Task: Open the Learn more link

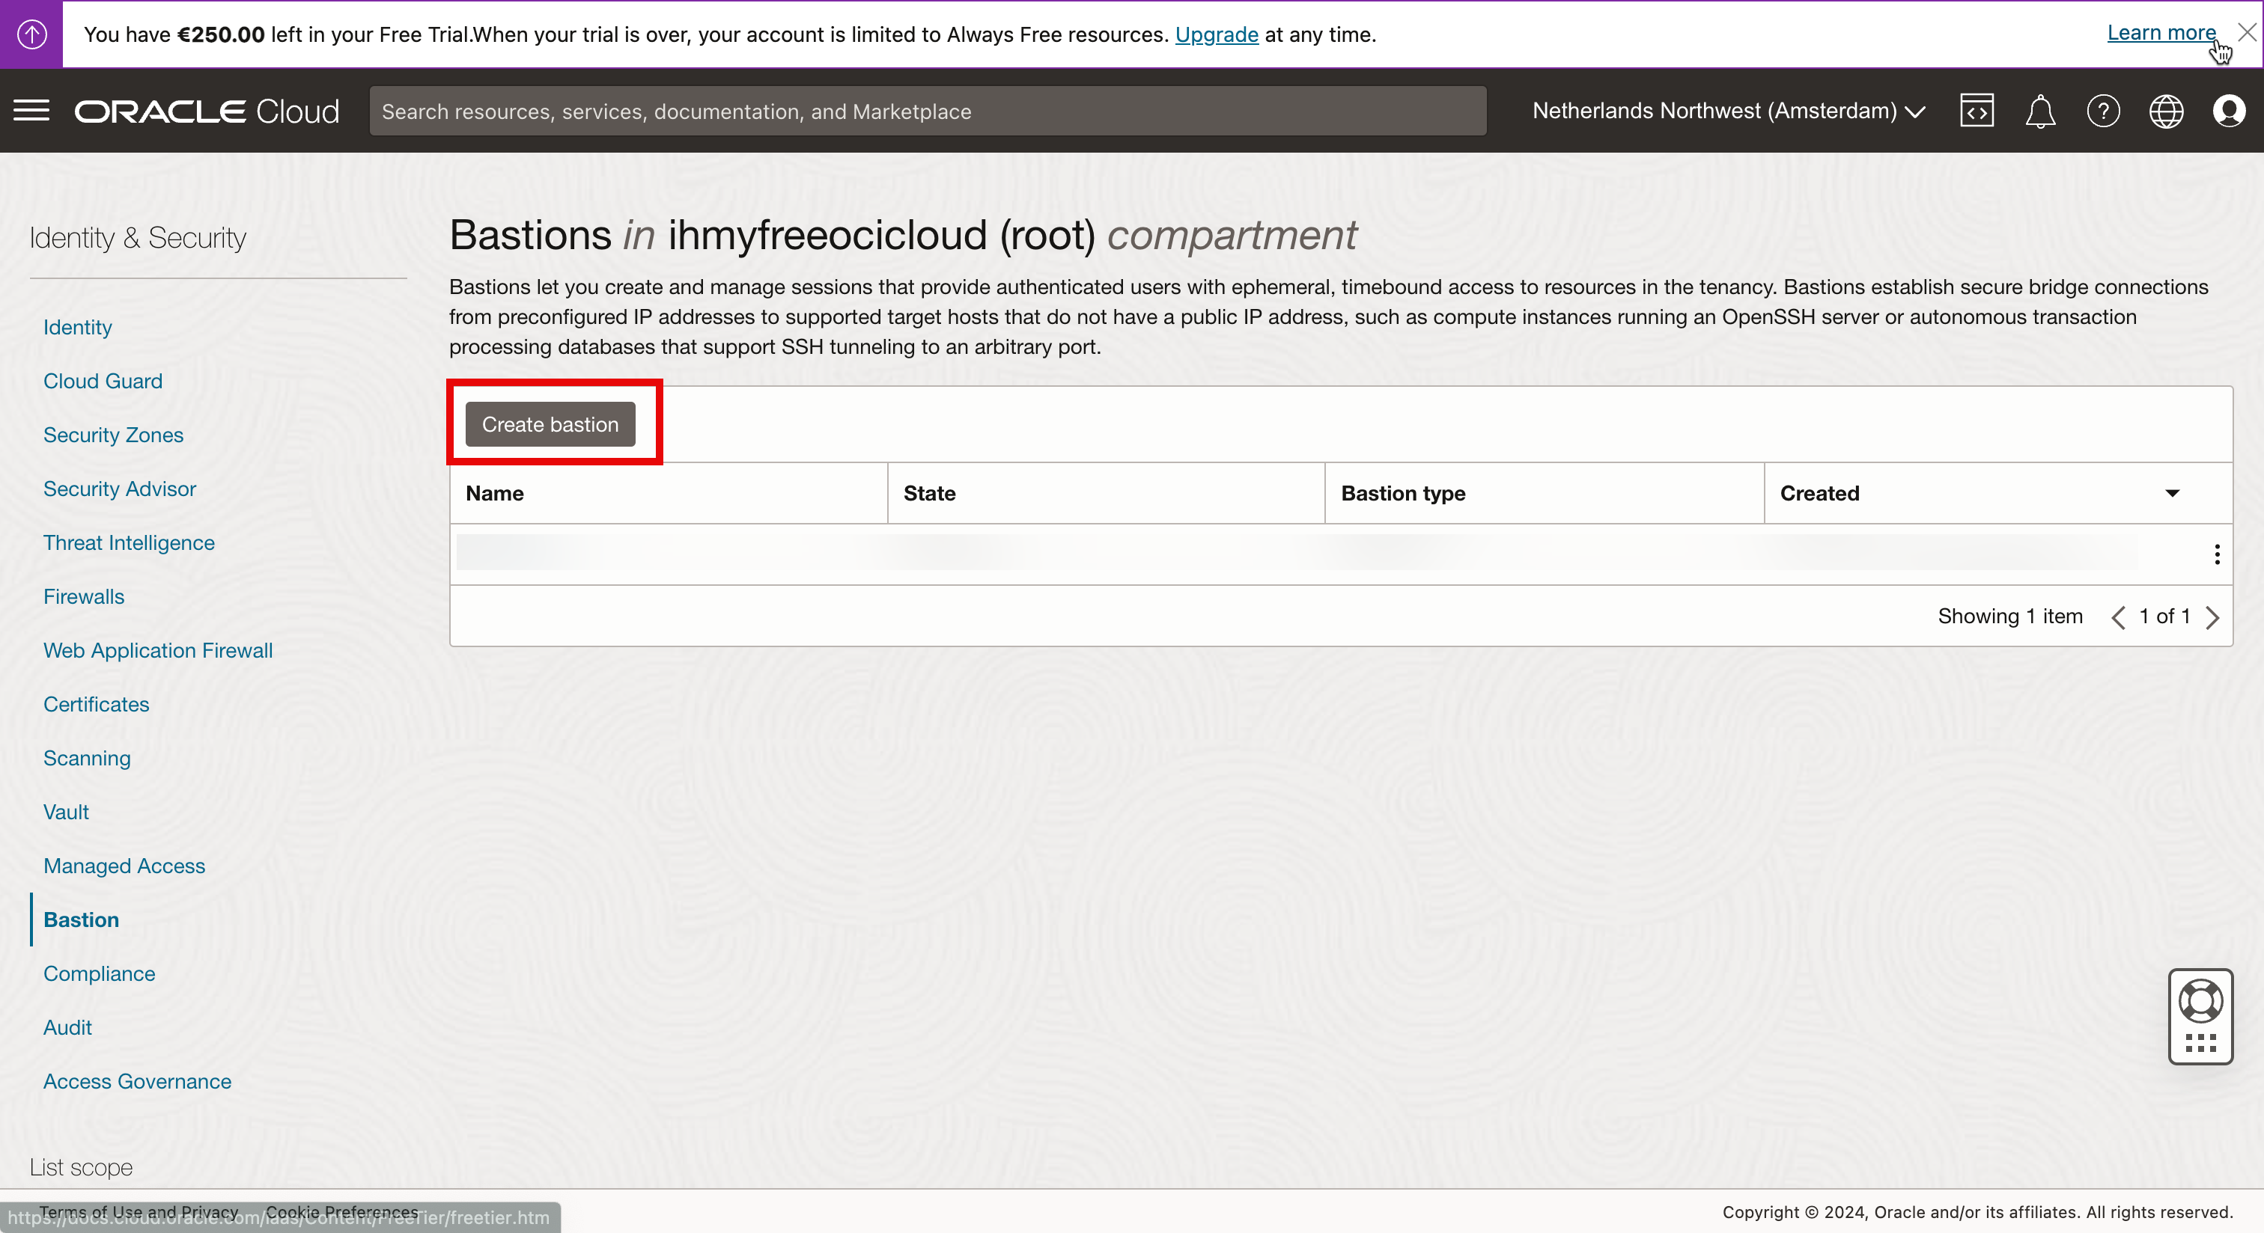Action: click(x=2160, y=32)
